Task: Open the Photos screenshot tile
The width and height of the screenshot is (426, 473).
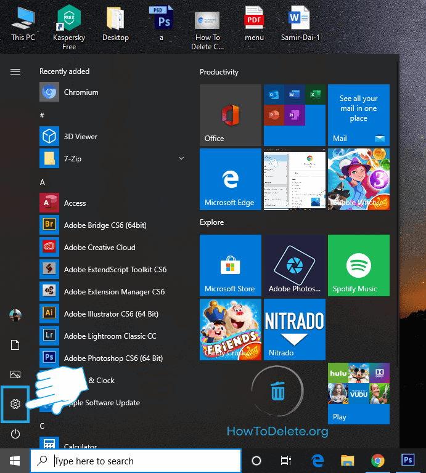Action: 294,179
